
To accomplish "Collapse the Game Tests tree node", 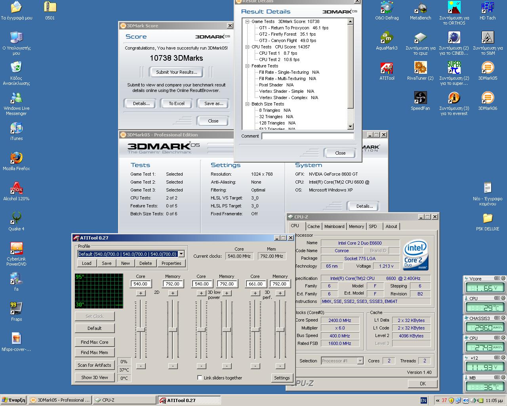I will (248, 21).
